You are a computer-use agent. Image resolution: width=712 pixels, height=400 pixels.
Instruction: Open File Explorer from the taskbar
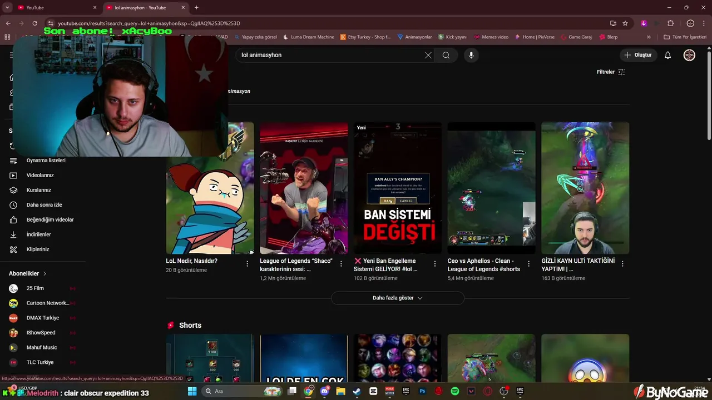340,391
